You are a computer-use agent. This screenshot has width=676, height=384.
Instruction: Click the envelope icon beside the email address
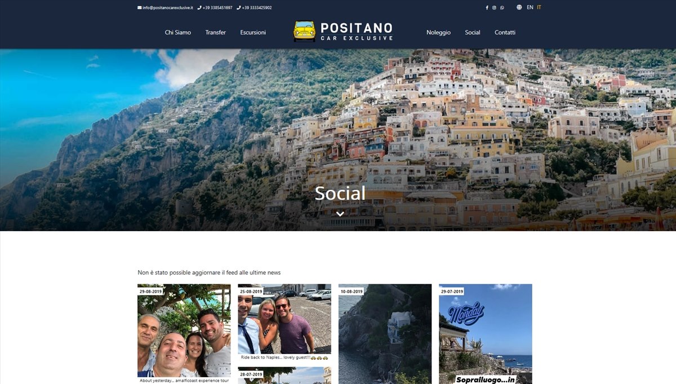pyautogui.click(x=140, y=8)
